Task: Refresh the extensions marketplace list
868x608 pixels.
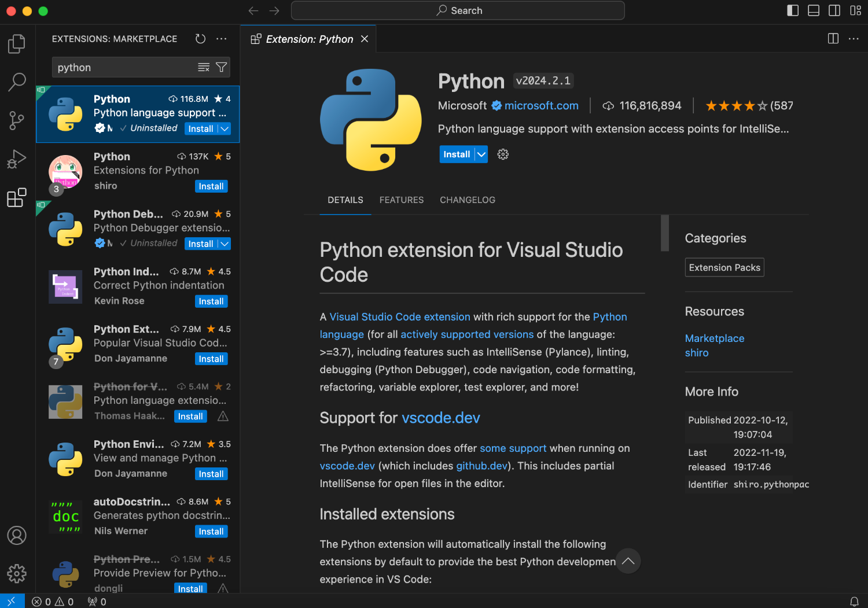Action: (x=200, y=39)
